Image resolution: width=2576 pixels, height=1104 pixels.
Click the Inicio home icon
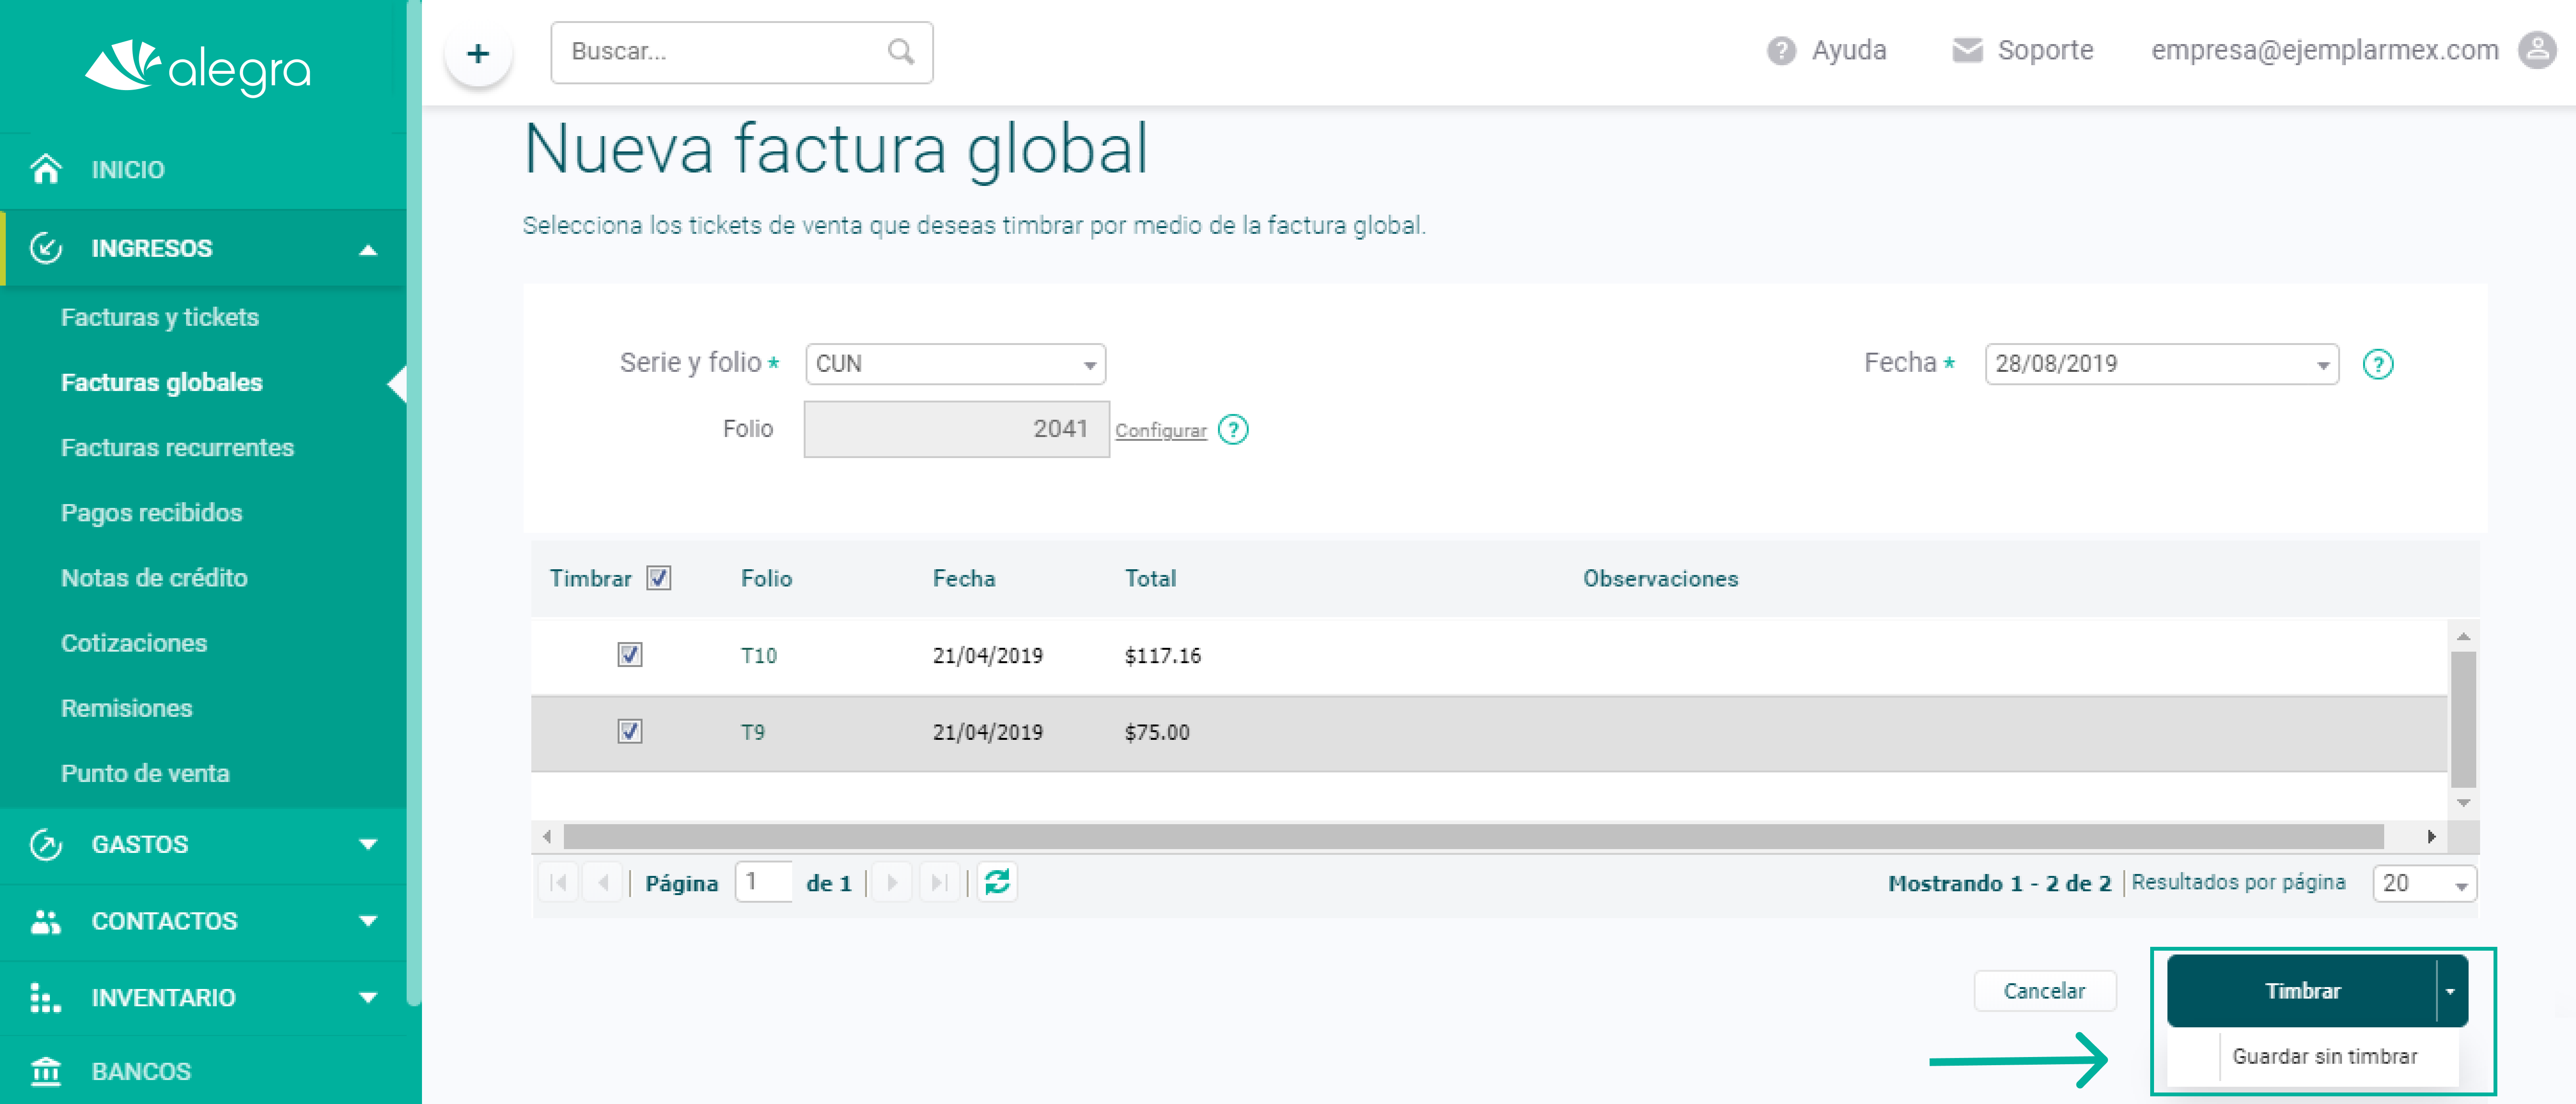coord(46,169)
